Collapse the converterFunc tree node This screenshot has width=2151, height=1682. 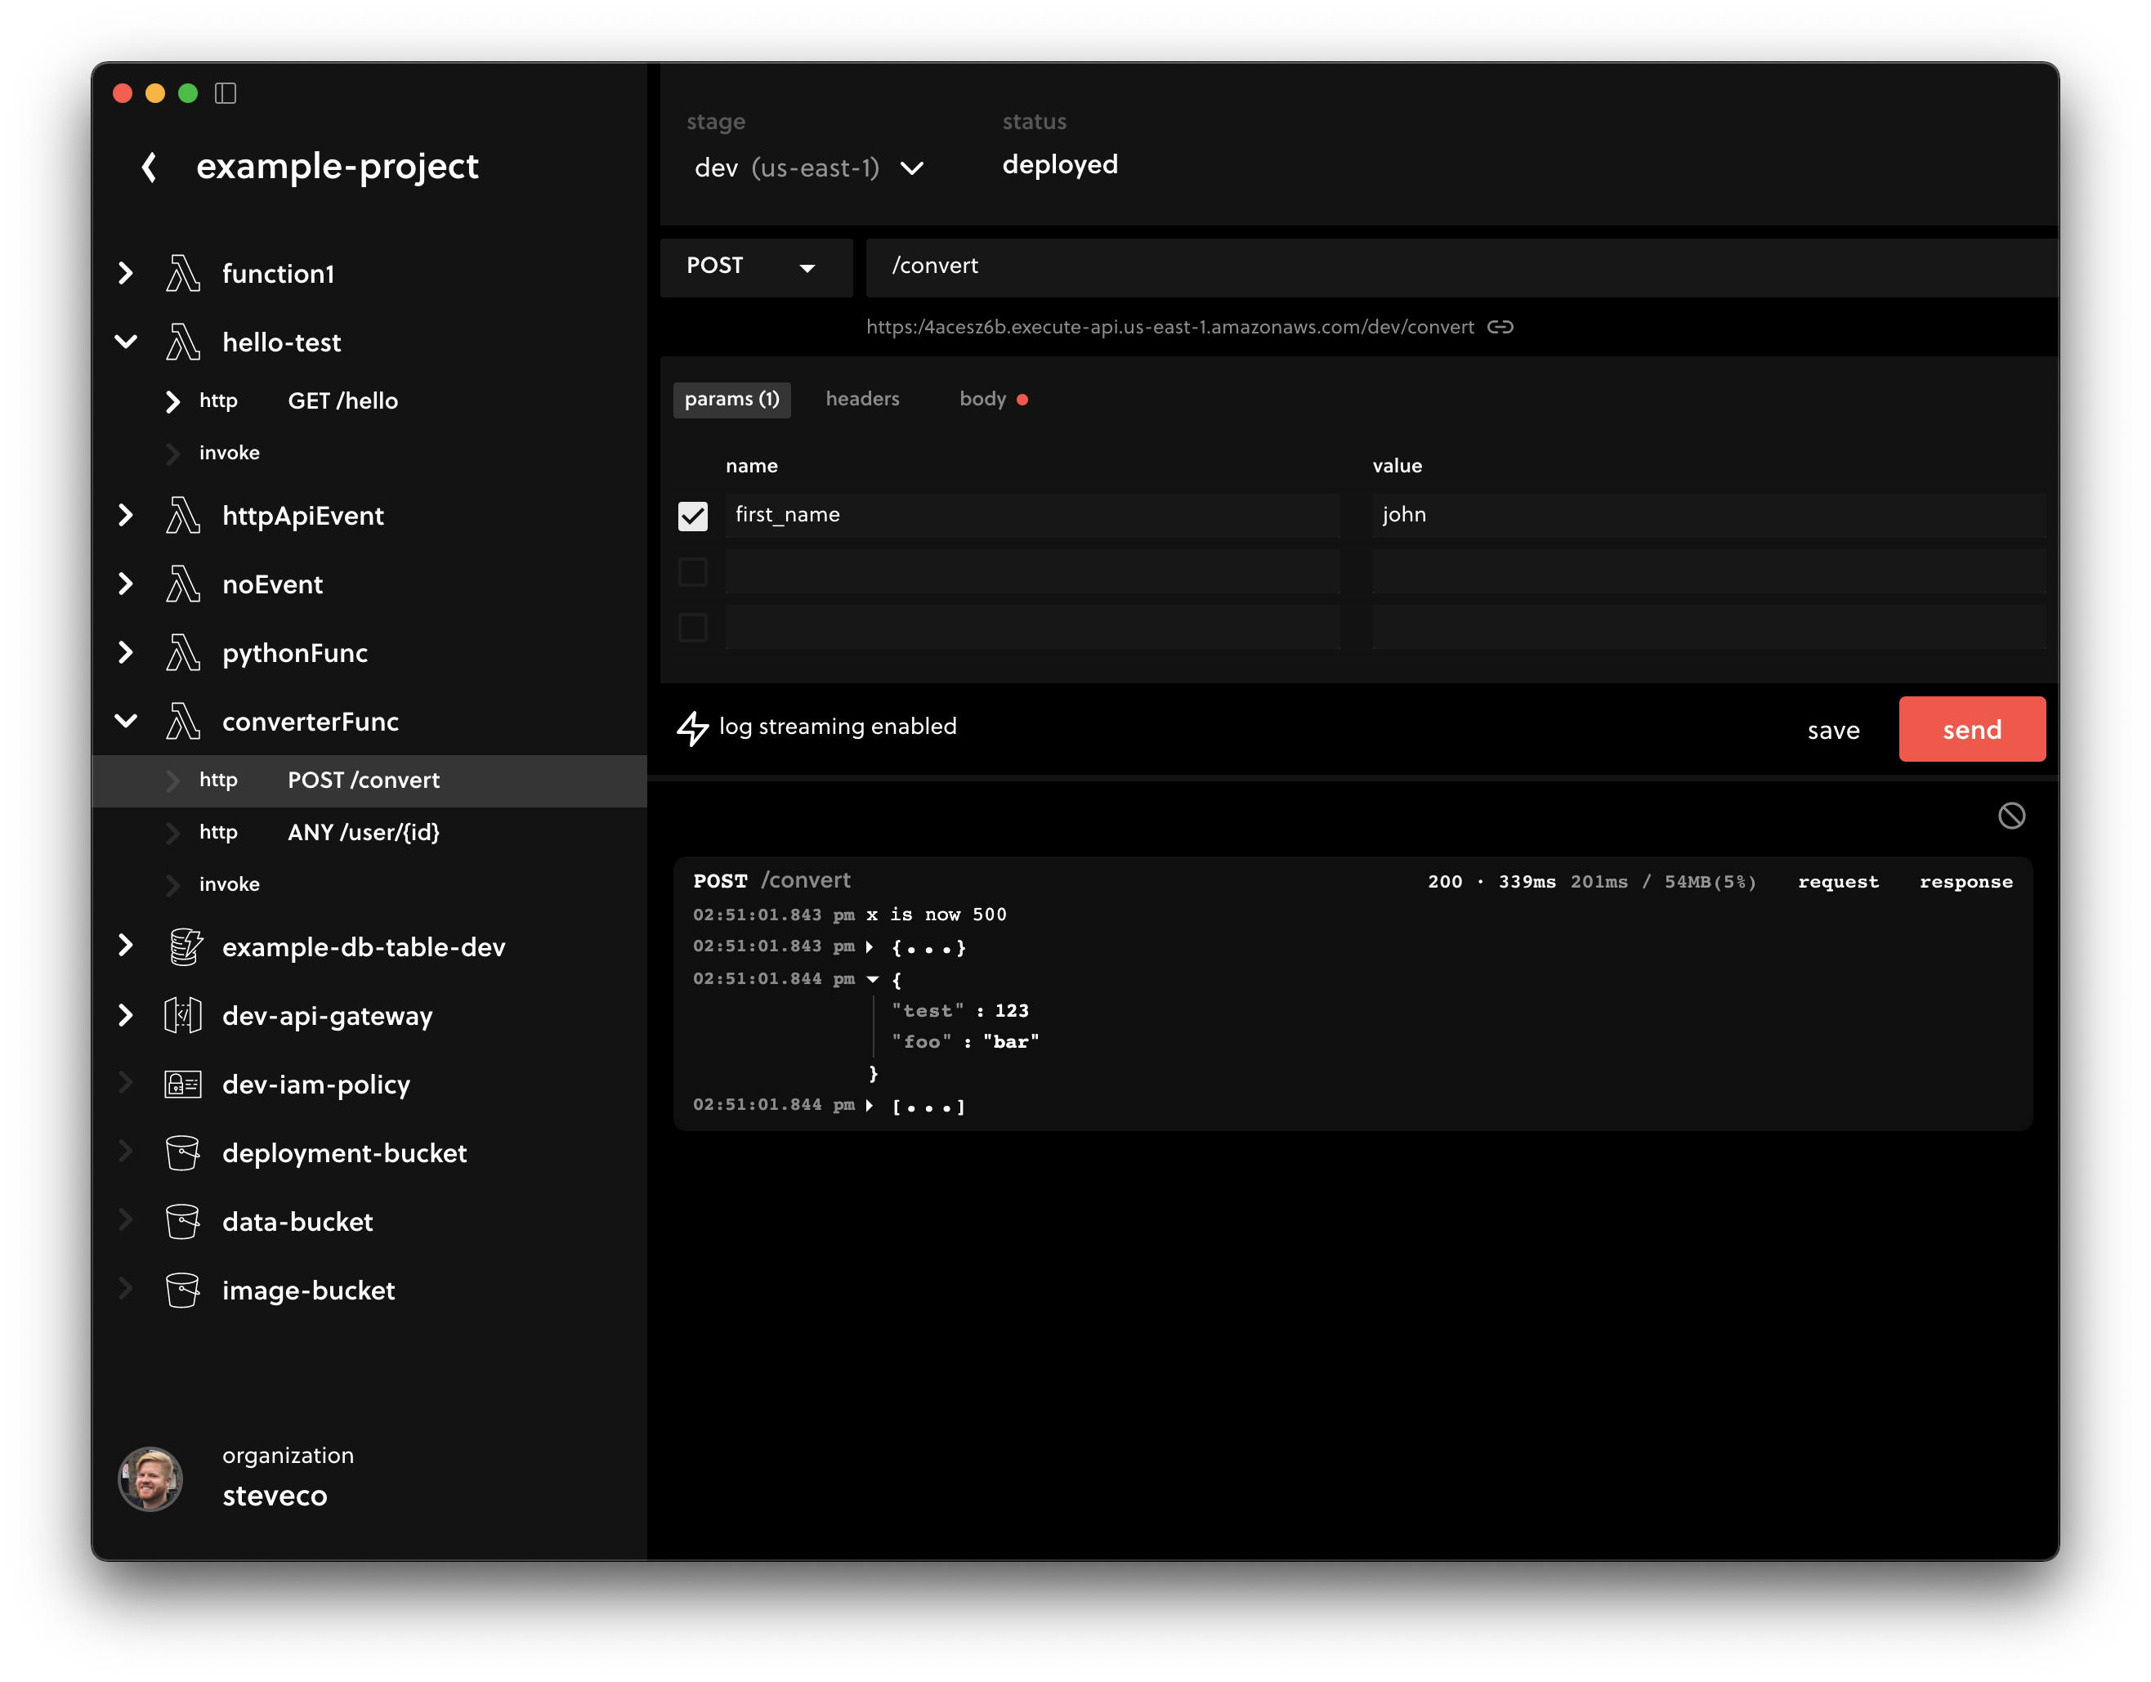[x=126, y=722]
